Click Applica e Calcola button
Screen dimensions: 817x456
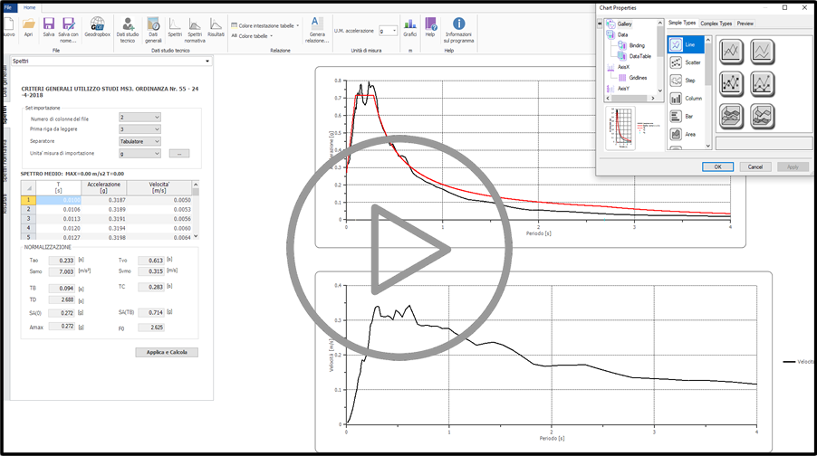[x=167, y=353]
